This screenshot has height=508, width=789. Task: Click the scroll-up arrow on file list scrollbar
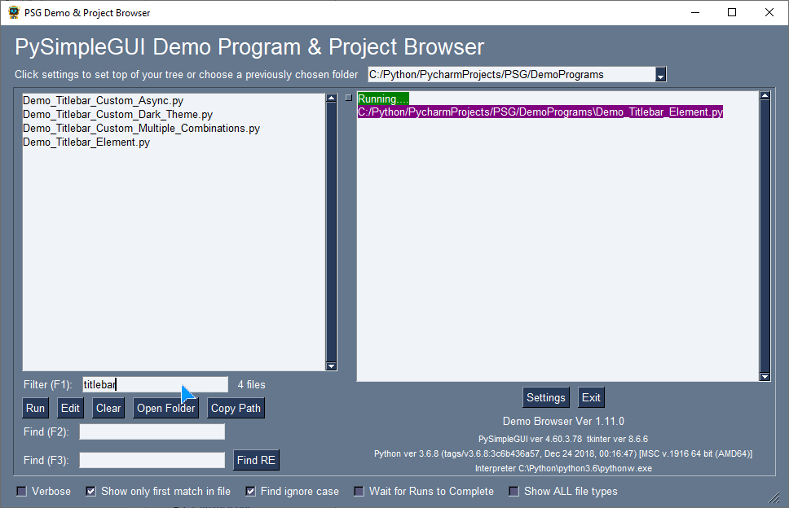point(331,99)
